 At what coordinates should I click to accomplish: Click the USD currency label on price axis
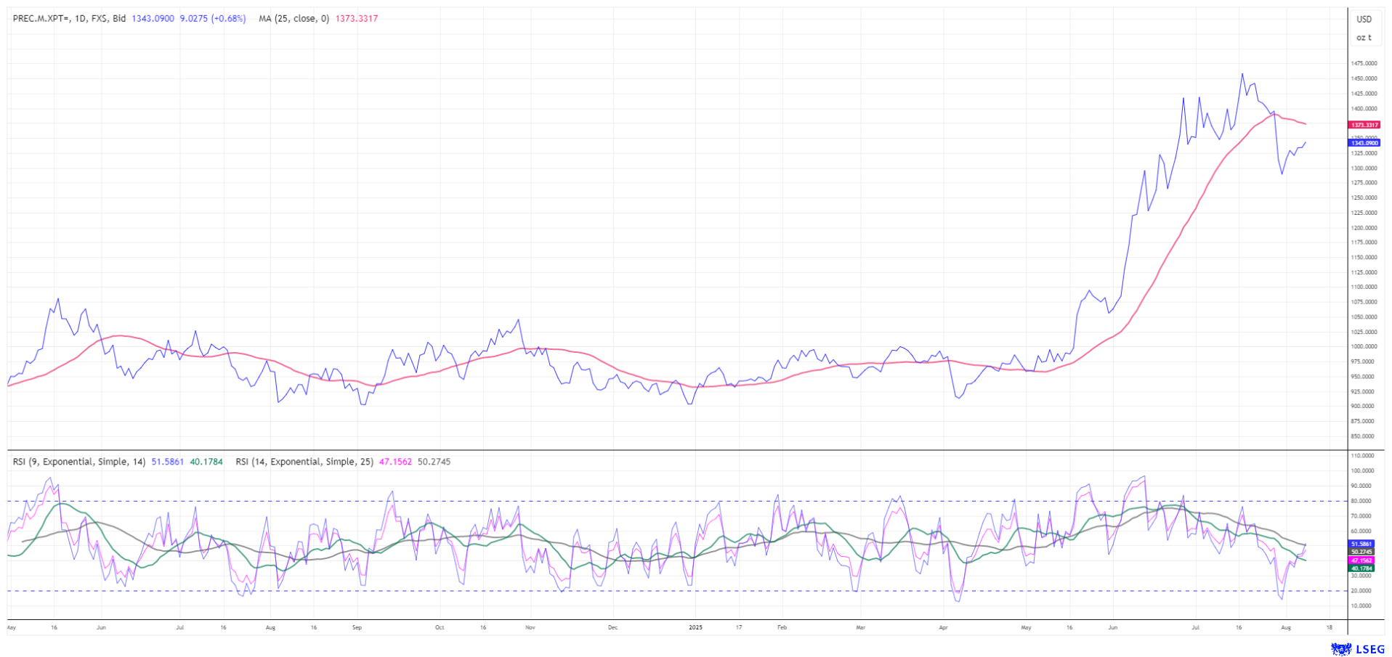(x=1364, y=20)
